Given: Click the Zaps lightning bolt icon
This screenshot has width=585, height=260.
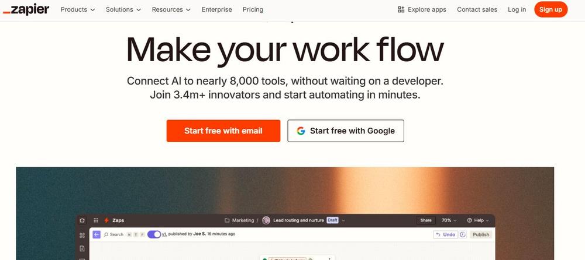Looking at the screenshot, I should click(x=106, y=220).
